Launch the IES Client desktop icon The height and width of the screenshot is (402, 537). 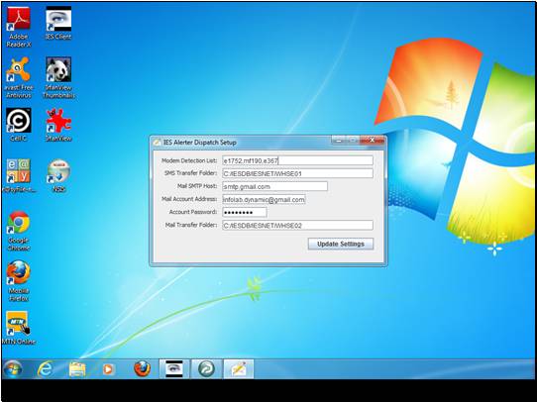pyautogui.click(x=58, y=23)
